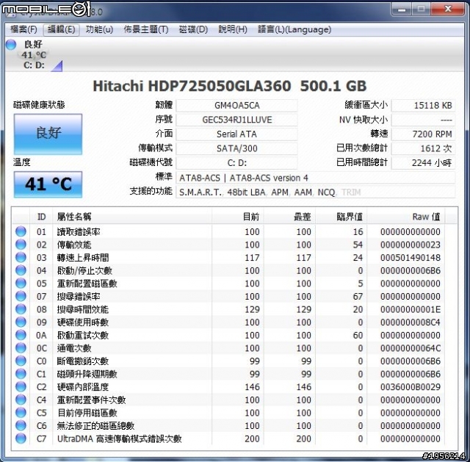The height and width of the screenshot is (462, 470).
Task: Click status icon for UltraDMA row
Action: click(x=21, y=438)
